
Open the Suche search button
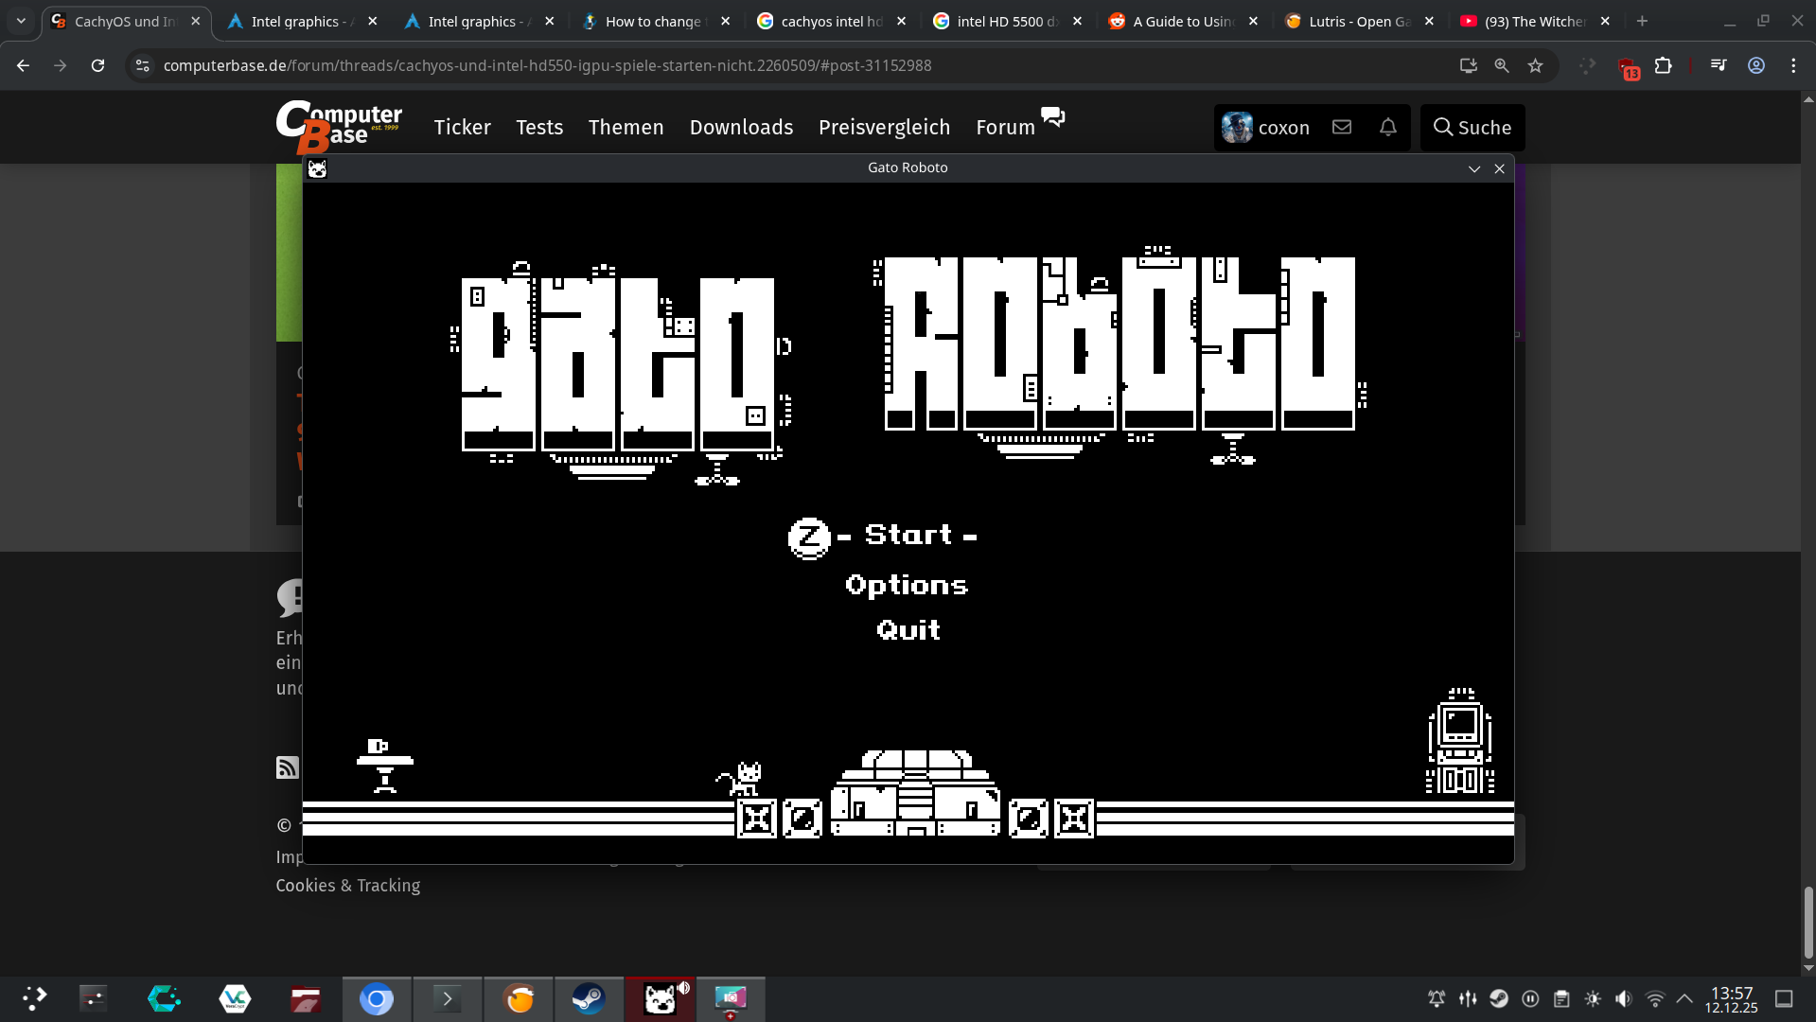point(1472,127)
